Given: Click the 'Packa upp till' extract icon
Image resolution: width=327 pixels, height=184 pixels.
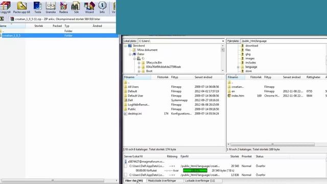Looking at the screenshot, I should pyautogui.click(x=21, y=6).
